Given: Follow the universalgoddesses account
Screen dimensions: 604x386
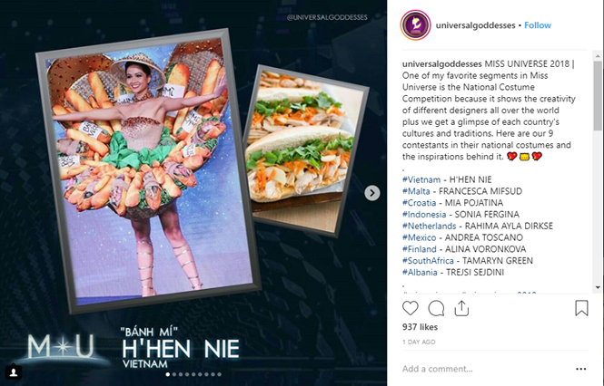Looking at the screenshot, I should [x=538, y=25].
